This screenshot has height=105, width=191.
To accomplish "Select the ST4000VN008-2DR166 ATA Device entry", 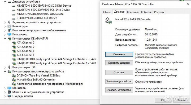I will (37, 18).
